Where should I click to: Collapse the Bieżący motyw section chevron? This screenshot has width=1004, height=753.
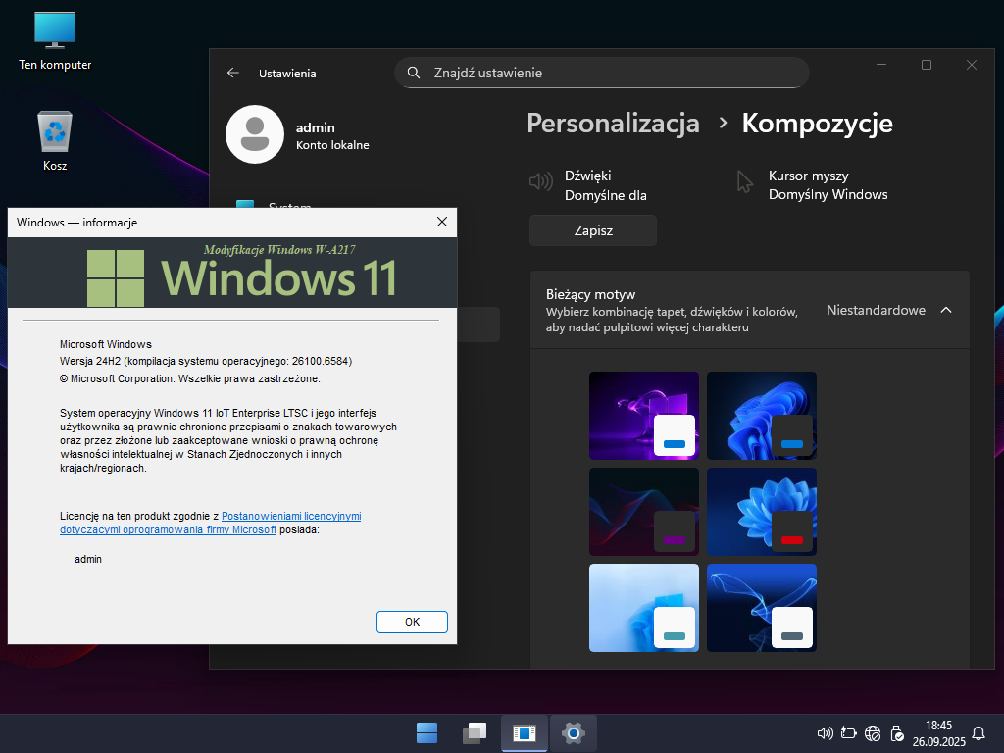click(946, 310)
